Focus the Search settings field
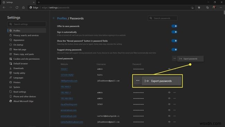Image resolution: width=225 pixels, height=127 pixels. pyautogui.click(x=27, y=24)
